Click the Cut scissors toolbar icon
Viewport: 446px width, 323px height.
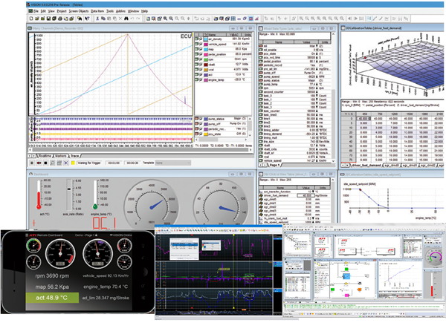pyautogui.click(x=97, y=19)
